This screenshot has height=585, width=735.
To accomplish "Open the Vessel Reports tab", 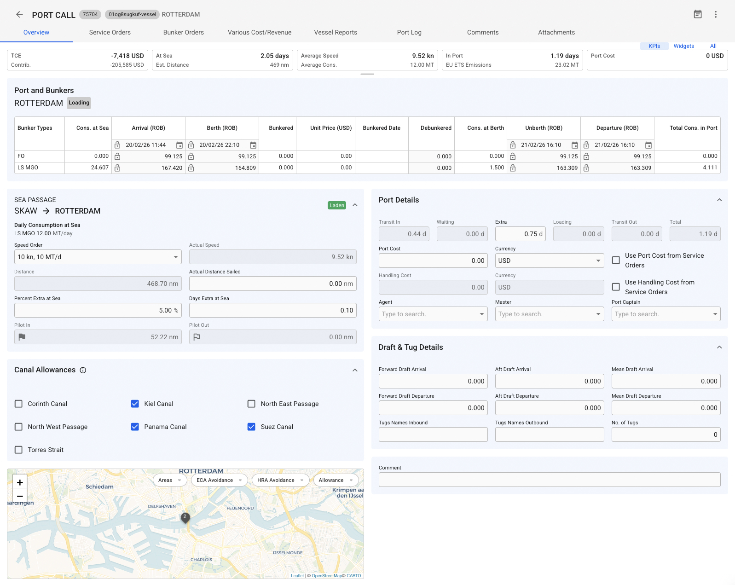I will click(336, 32).
